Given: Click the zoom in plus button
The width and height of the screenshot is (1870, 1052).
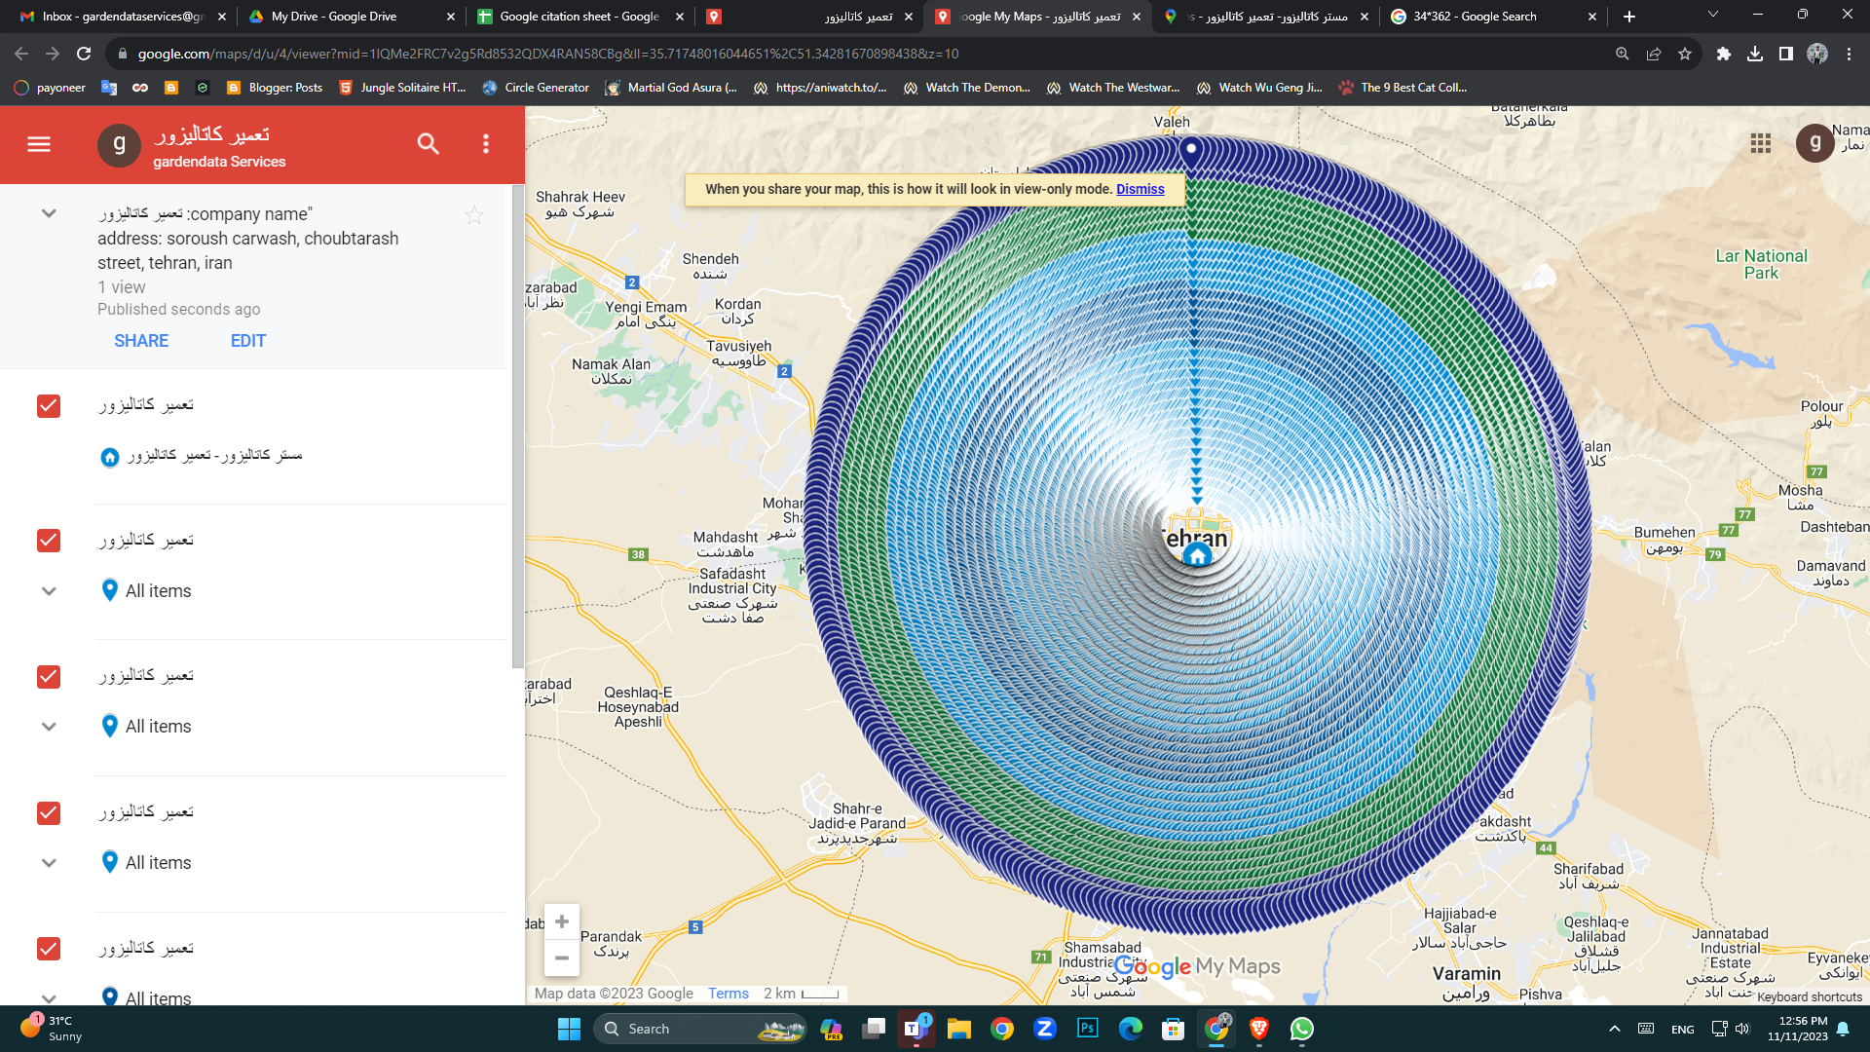Looking at the screenshot, I should [562, 921].
